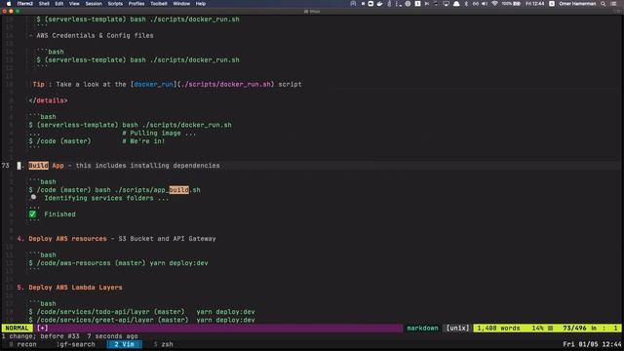
Task: Open the View menu
Action: pos(74,4)
